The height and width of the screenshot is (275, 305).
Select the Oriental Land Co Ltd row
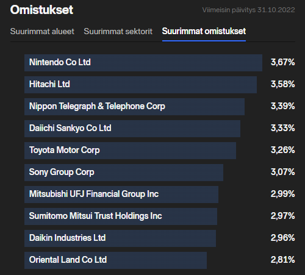click(116, 260)
